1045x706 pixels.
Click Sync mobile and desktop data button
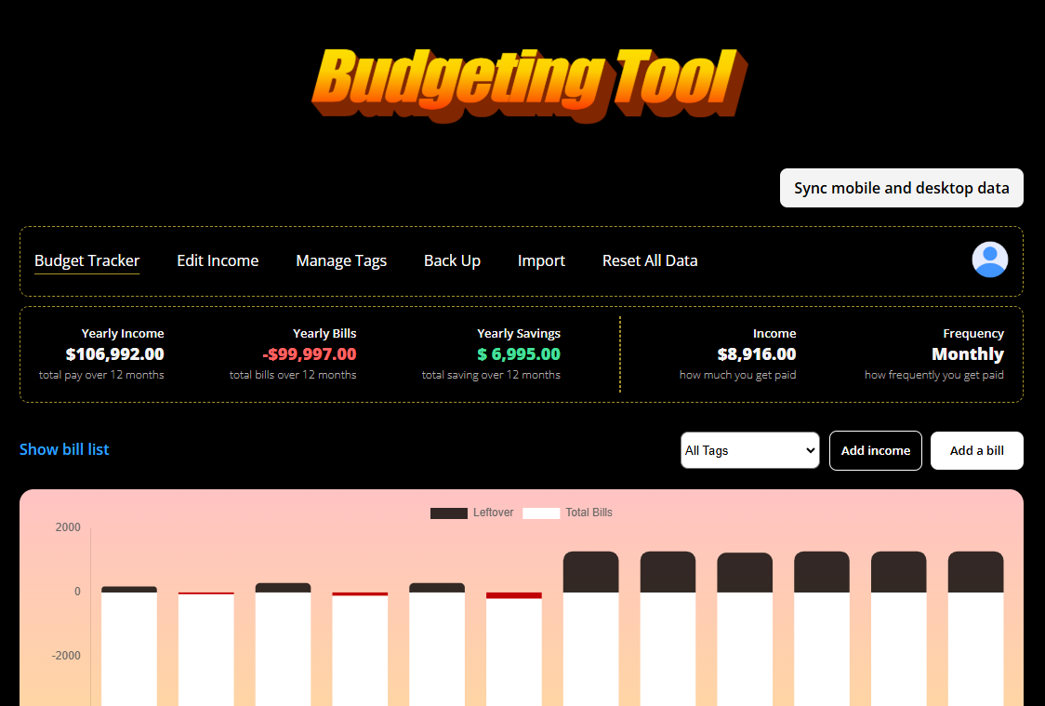point(901,188)
